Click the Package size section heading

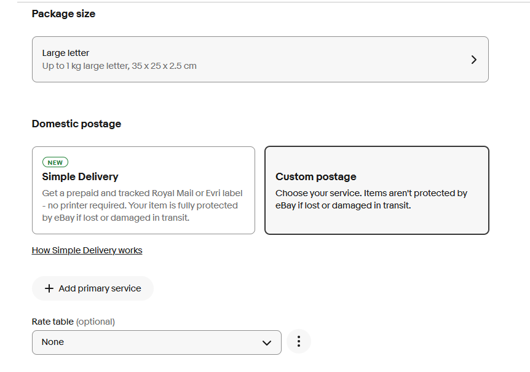(63, 14)
